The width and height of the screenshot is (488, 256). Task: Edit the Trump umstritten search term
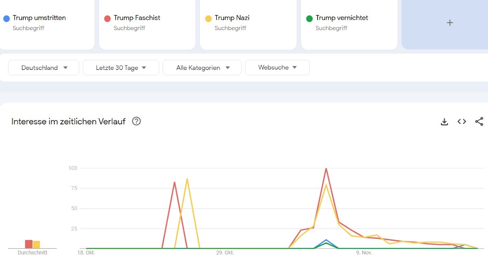click(39, 18)
